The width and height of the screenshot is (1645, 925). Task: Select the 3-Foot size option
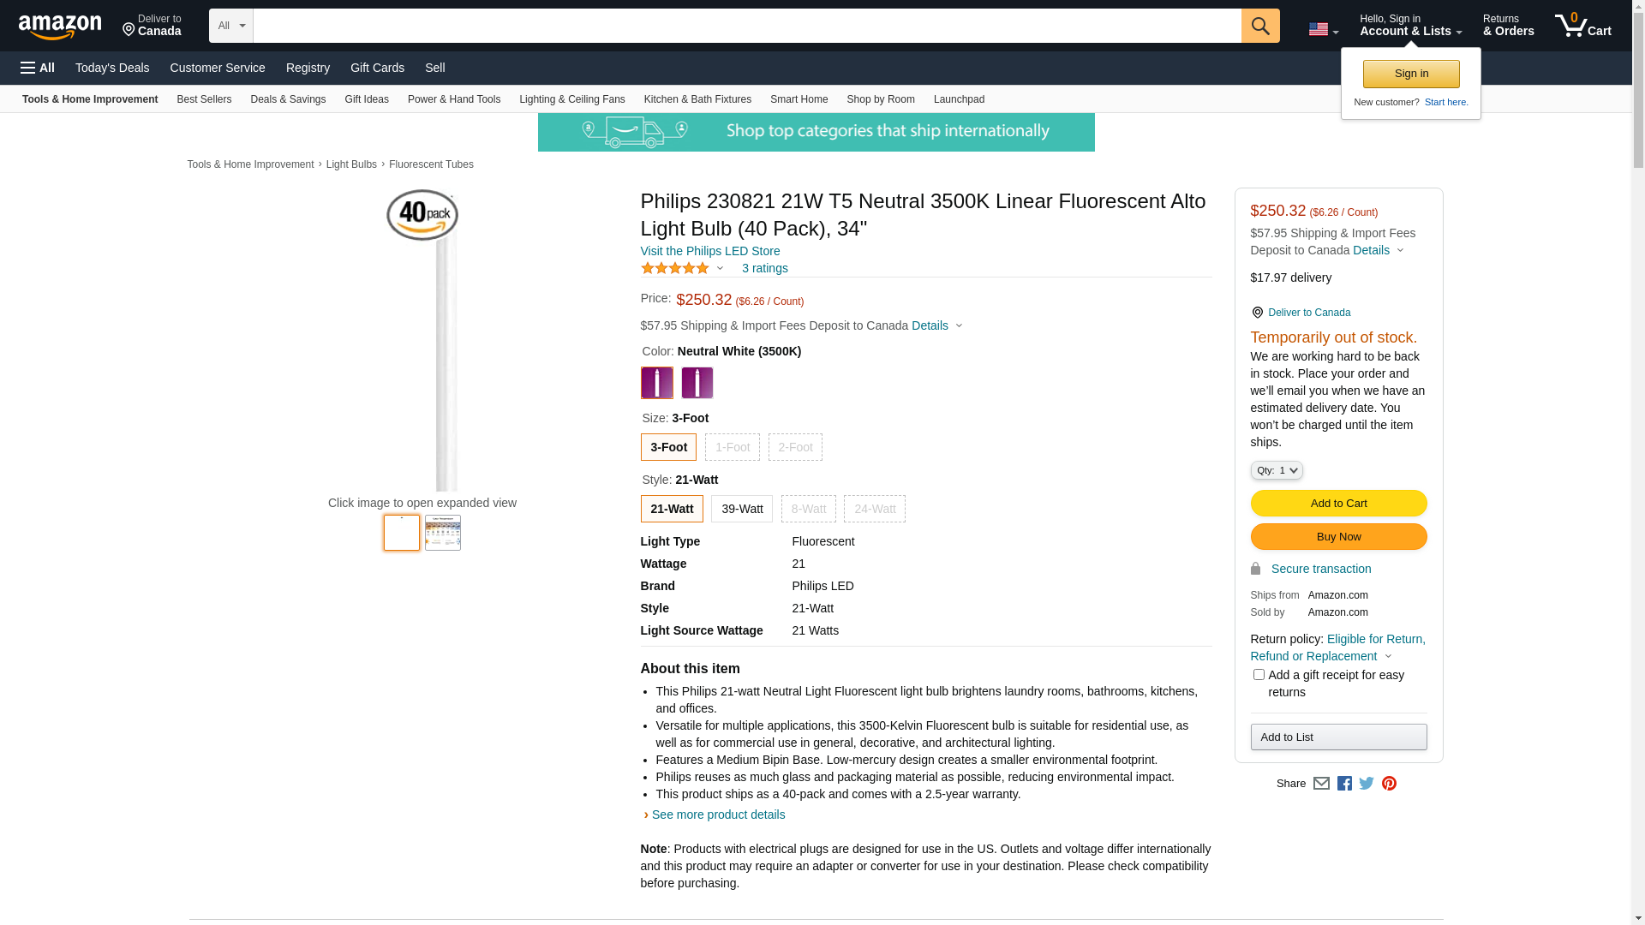click(668, 447)
